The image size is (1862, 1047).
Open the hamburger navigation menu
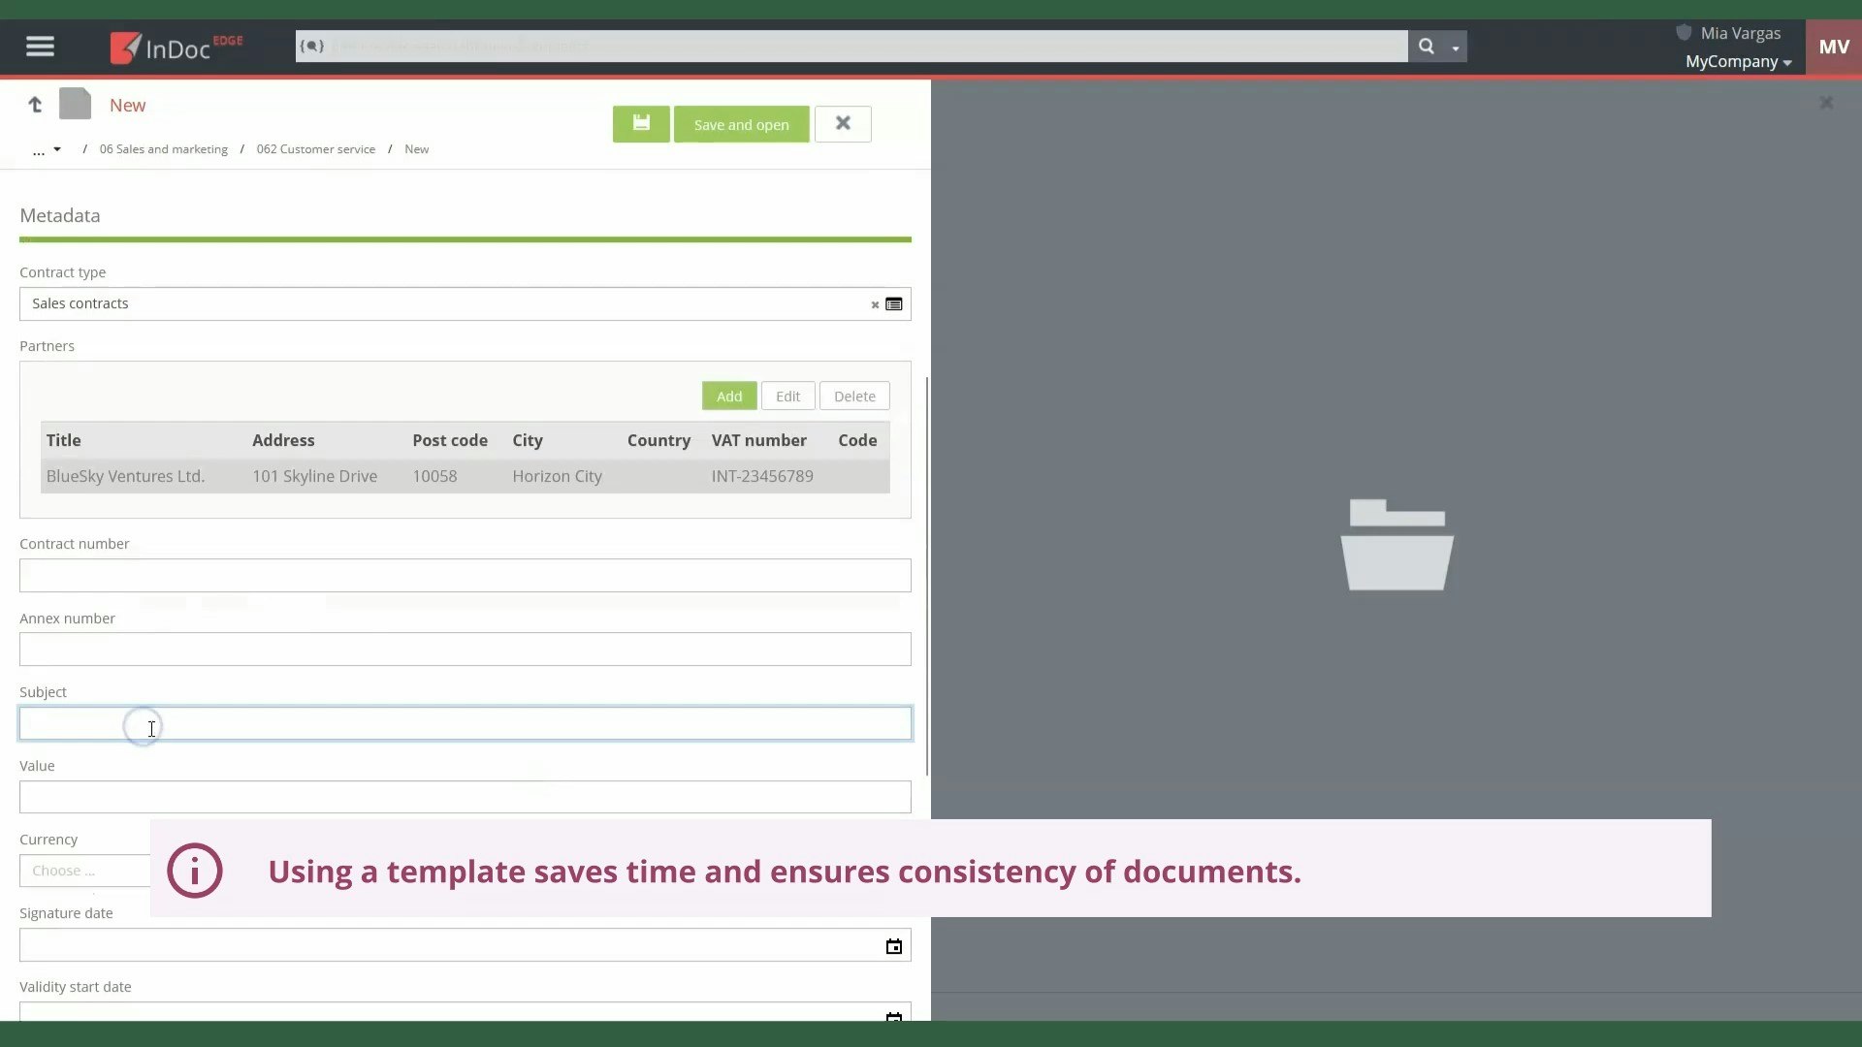pos(39,46)
